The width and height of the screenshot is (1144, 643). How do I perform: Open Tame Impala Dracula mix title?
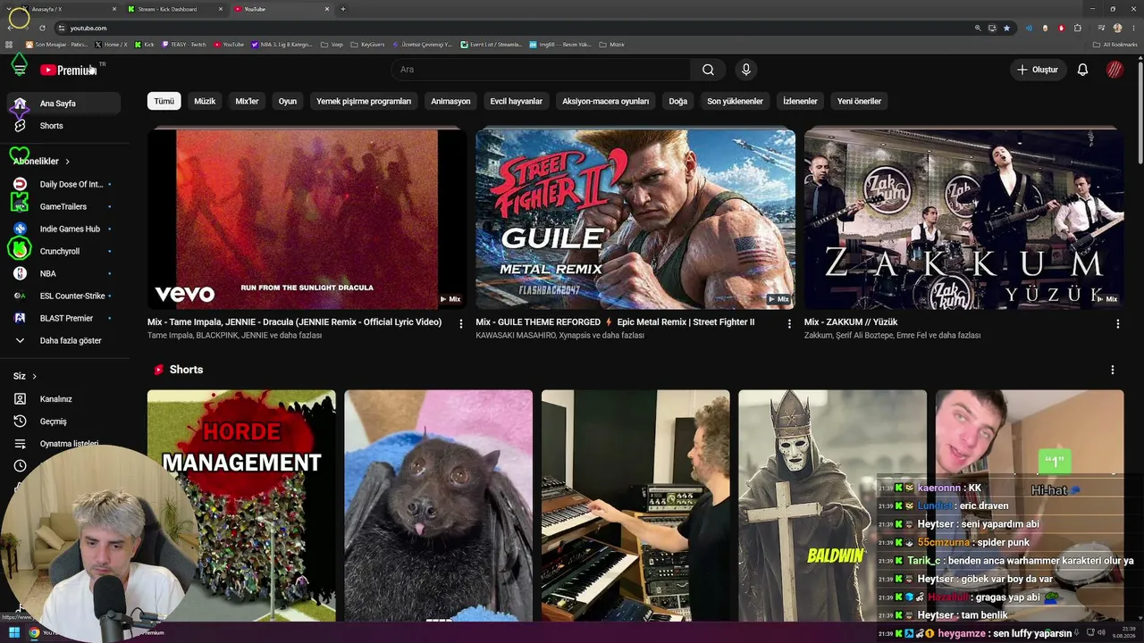click(x=294, y=322)
